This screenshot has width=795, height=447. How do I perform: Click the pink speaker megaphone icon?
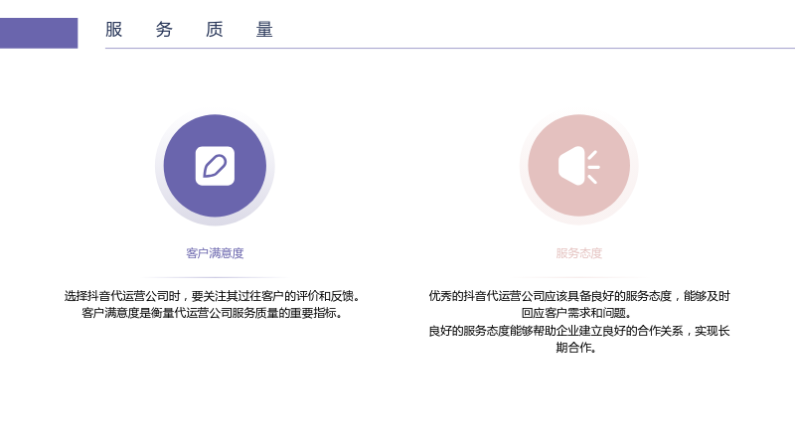coord(579,166)
